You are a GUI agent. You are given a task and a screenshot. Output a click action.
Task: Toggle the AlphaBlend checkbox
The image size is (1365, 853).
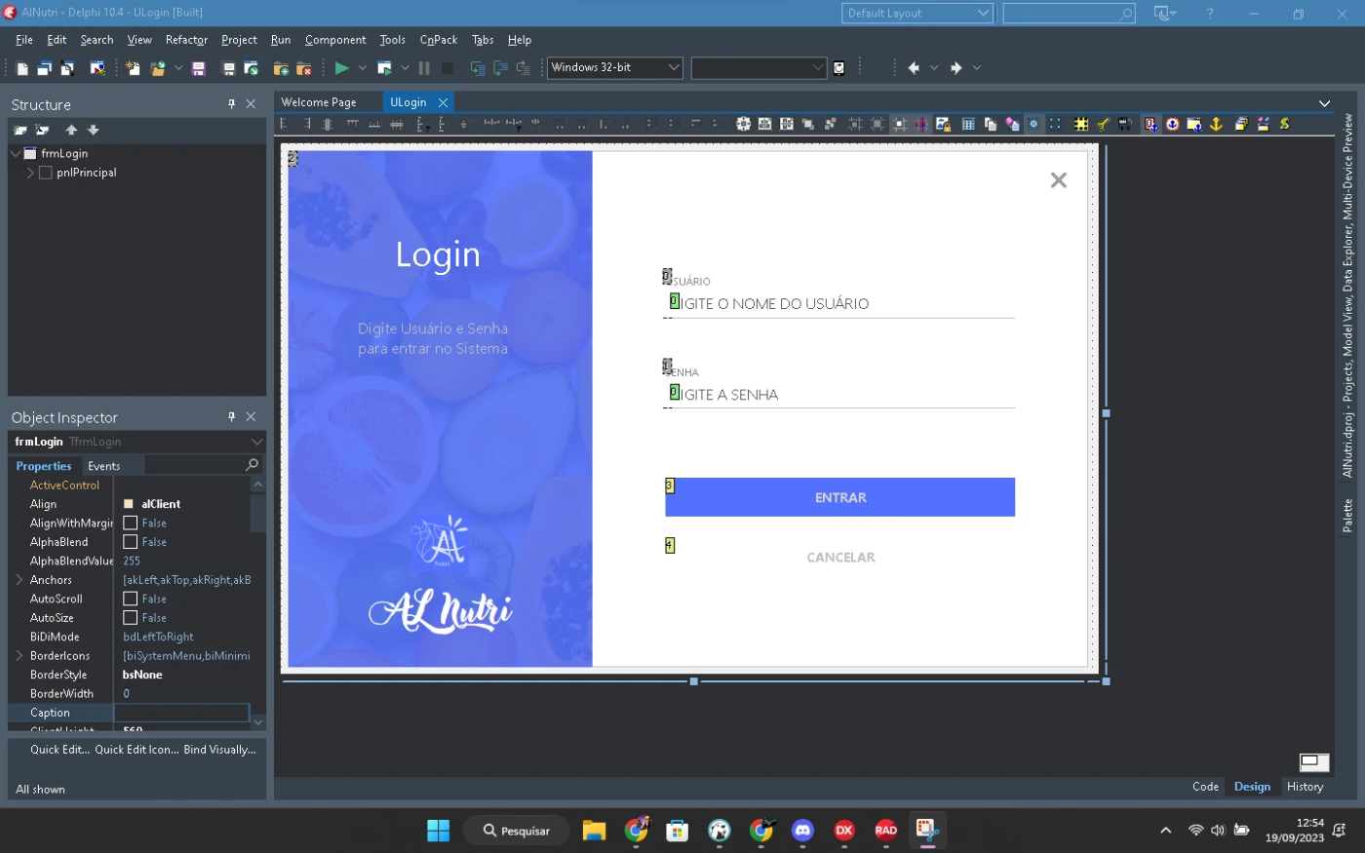tap(130, 542)
